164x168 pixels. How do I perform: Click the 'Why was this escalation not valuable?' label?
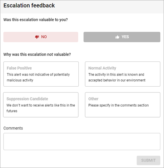37,55
